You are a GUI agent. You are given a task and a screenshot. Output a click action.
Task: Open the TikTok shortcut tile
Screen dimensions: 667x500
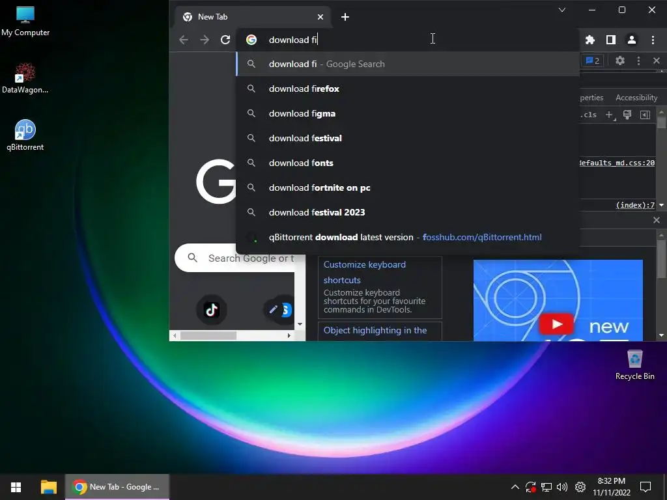(212, 309)
